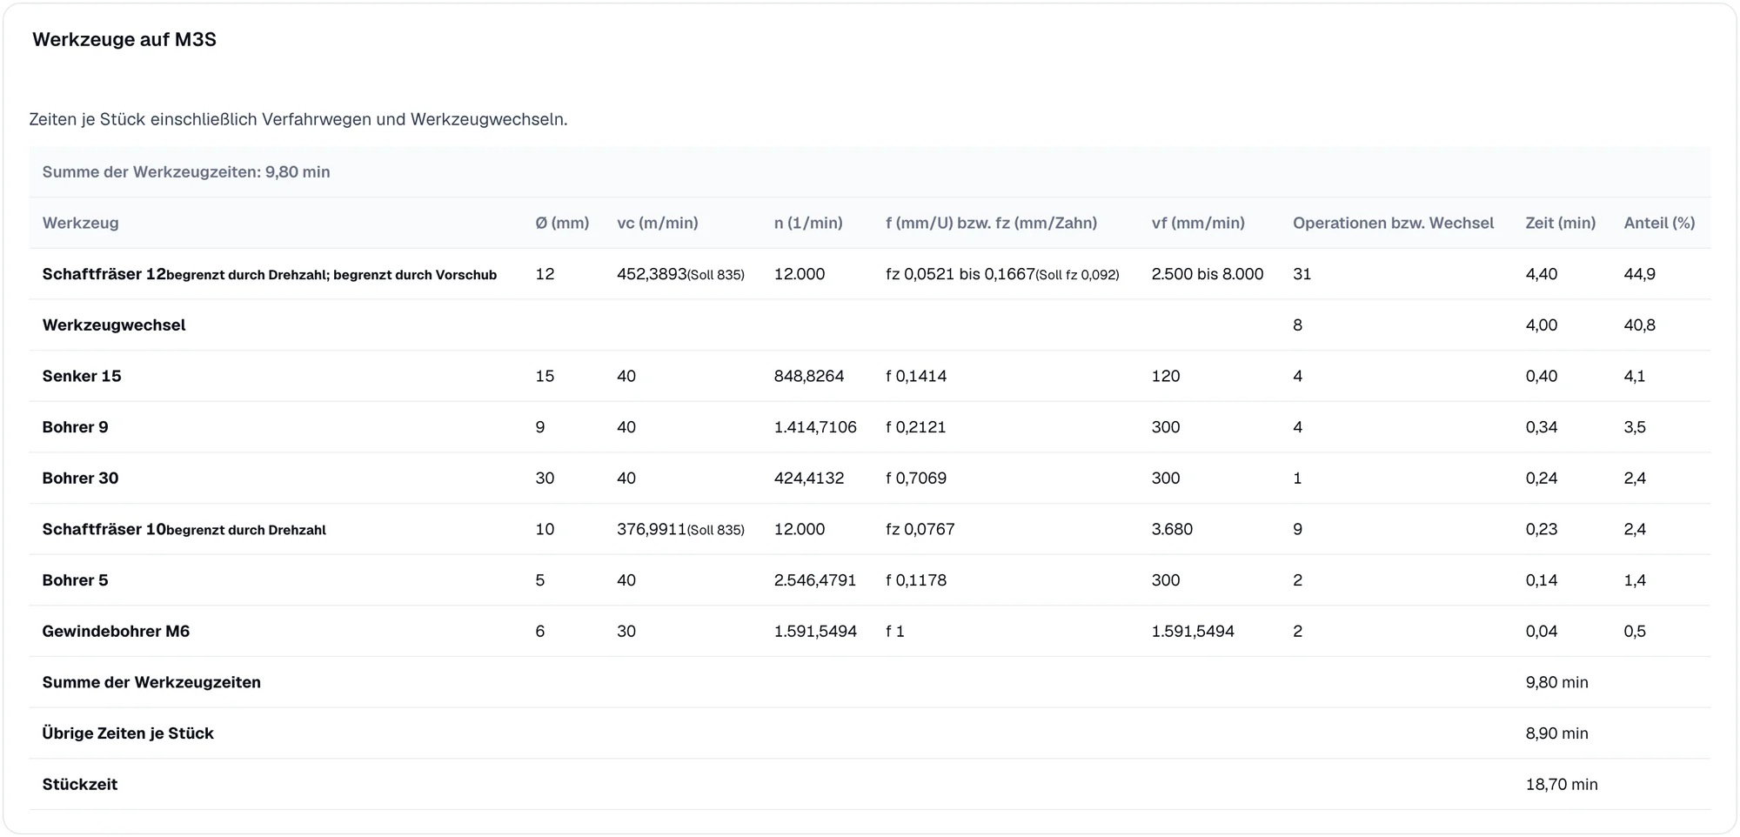Click the '2.546,4791' rpm value

tap(815, 580)
